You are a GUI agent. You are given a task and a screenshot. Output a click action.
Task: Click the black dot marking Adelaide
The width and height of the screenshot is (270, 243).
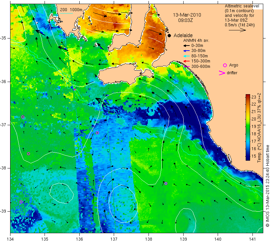tap(169, 36)
